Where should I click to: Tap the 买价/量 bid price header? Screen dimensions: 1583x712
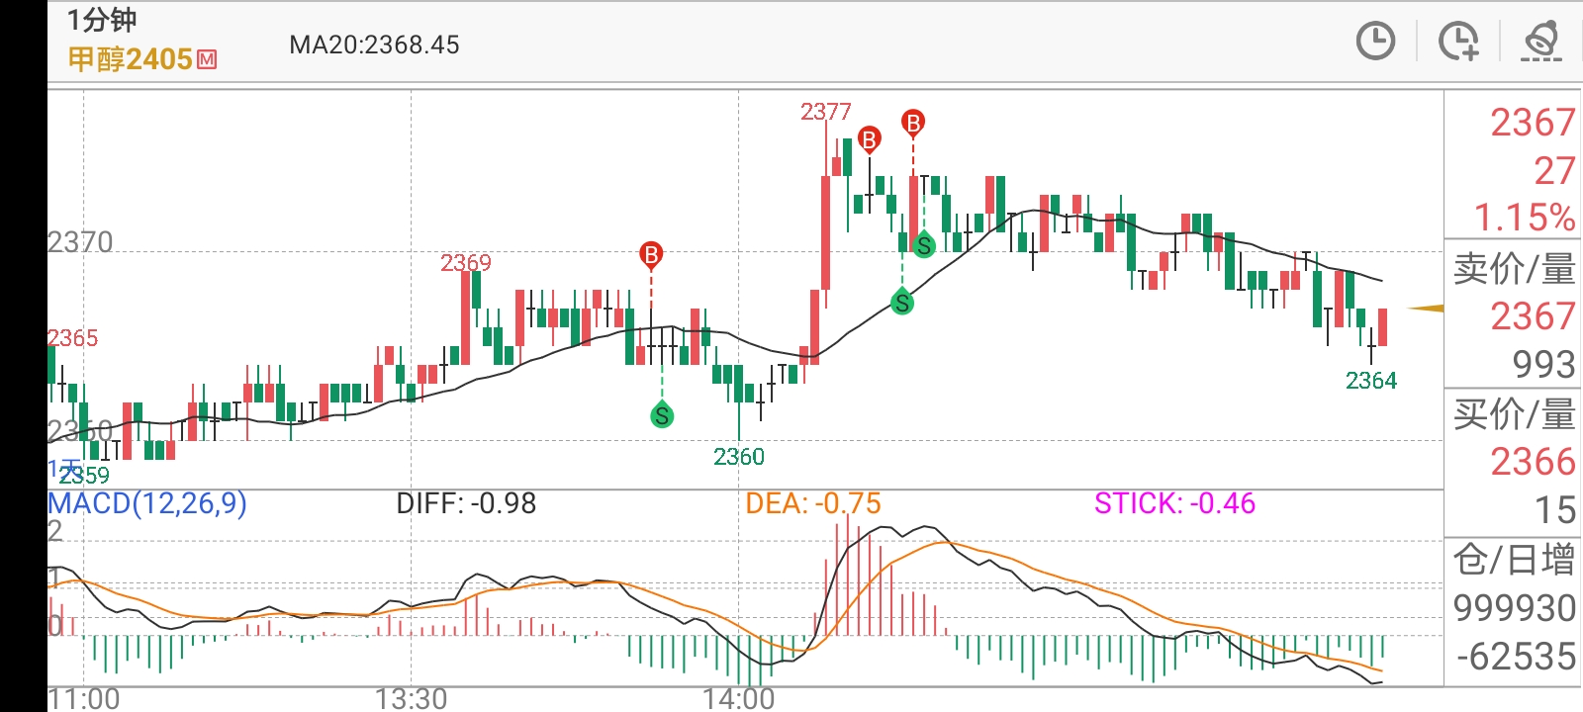pyautogui.click(x=1514, y=413)
